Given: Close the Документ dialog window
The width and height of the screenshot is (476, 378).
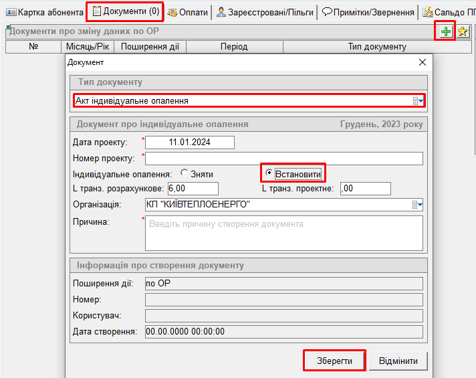Looking at the screenshot, I should (422, 62).
